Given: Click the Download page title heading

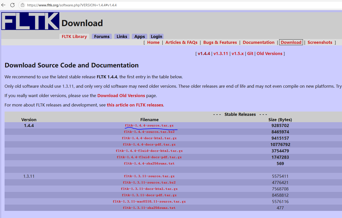Looking at the screenshot, I should 82,23.
